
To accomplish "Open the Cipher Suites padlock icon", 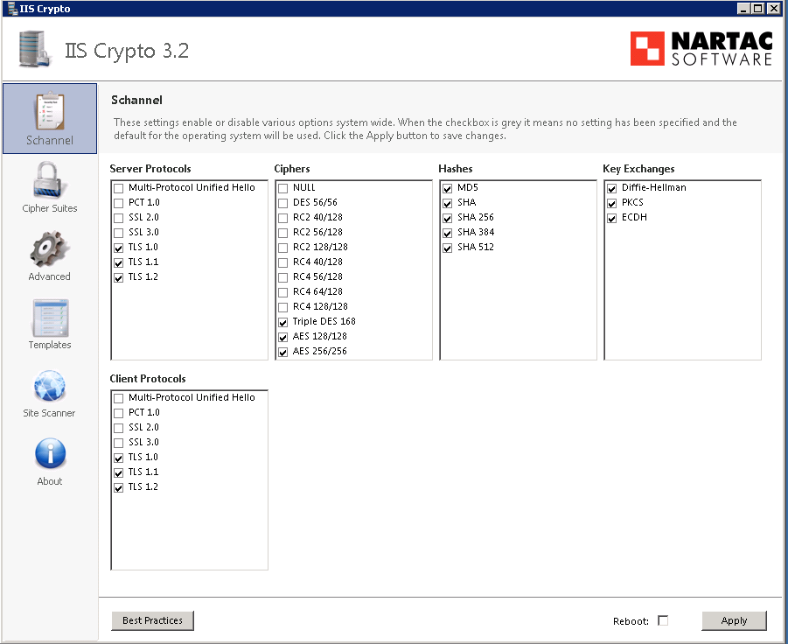I will click(50, 180).
